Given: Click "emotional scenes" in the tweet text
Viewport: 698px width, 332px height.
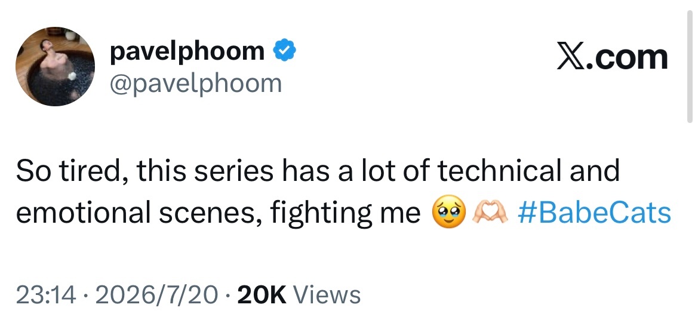Looking at the screenshot, I should coord(139,213).
